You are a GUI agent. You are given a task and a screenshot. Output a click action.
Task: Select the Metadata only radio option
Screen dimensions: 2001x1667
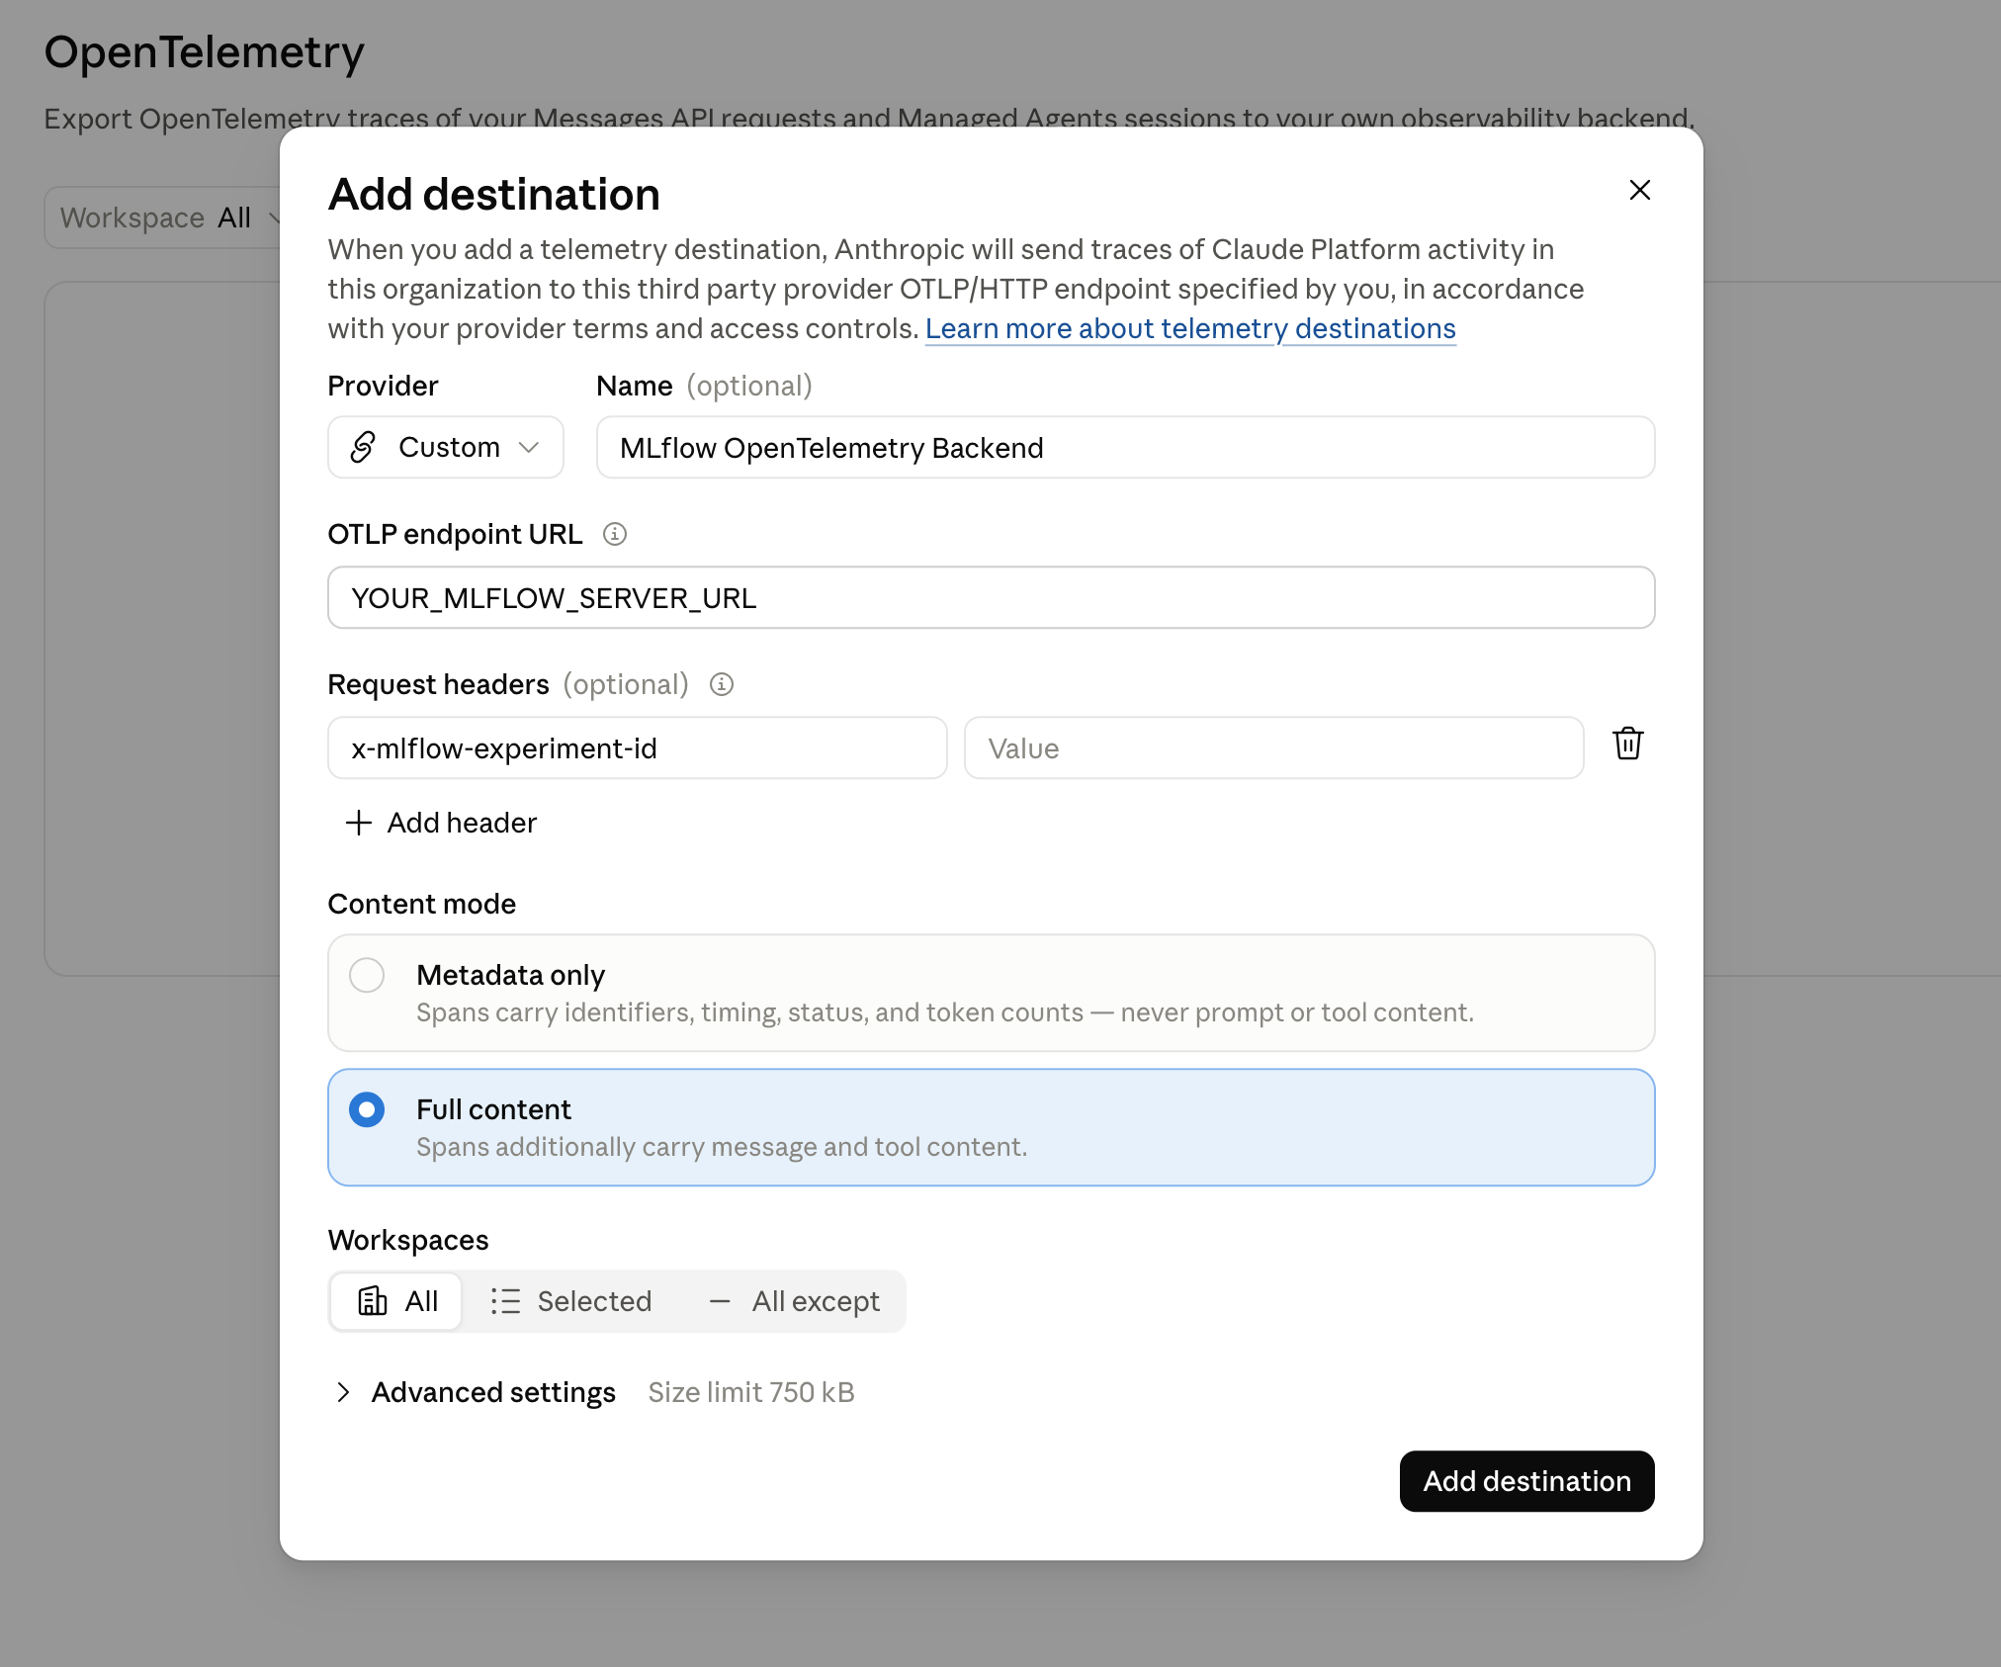pyautogui.click(x=367, y=975)
